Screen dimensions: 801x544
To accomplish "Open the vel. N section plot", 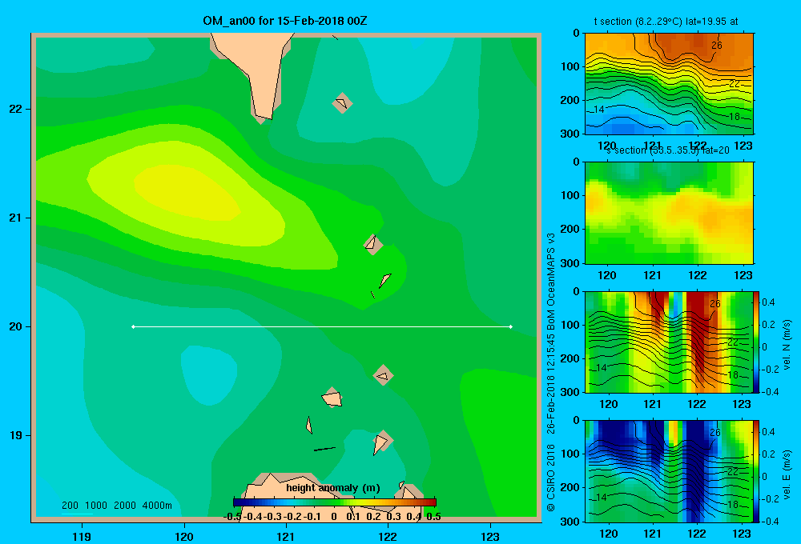I will tap(669, 342).
